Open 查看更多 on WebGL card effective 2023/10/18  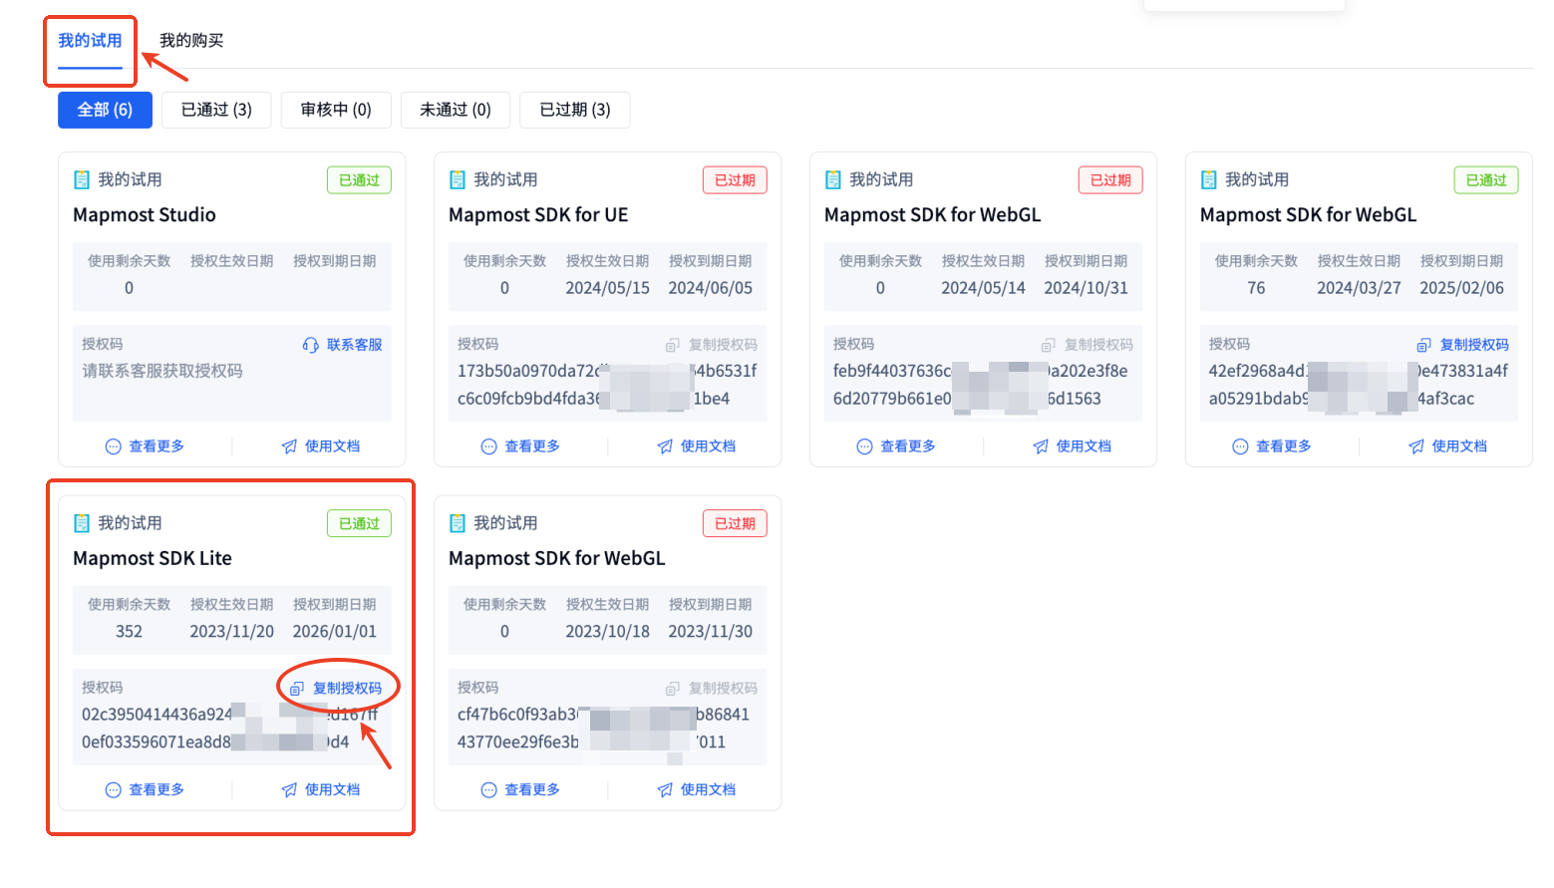click(x=520, y=790)
